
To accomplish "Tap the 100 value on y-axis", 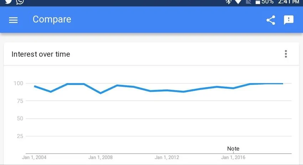I will [x=19, y=84].
